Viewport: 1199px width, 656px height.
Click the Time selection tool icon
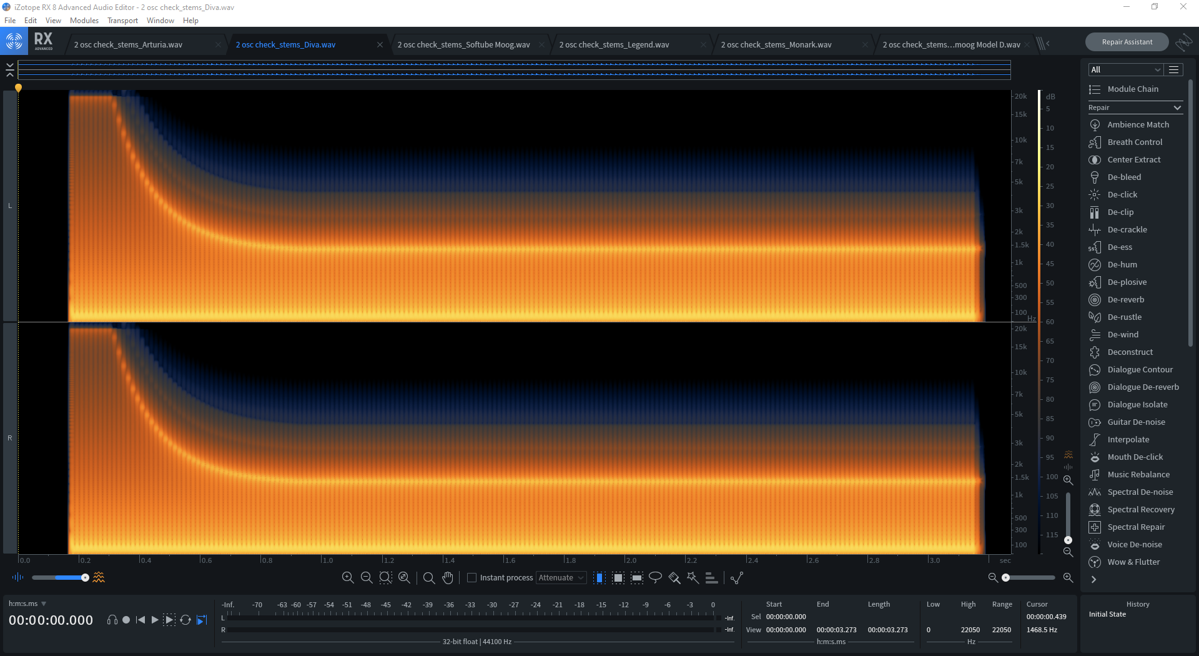(599, 577)
